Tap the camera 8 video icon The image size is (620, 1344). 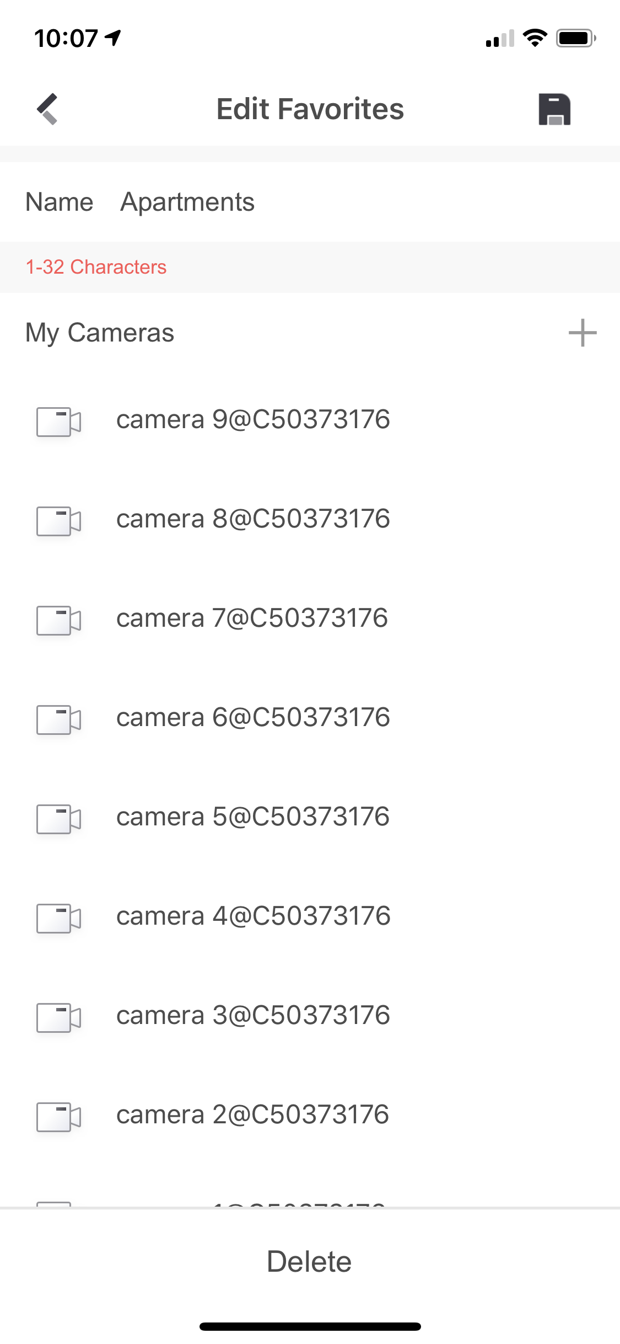point(58,521)
